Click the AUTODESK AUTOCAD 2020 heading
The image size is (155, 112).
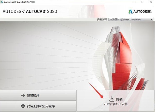click(30, 11)
